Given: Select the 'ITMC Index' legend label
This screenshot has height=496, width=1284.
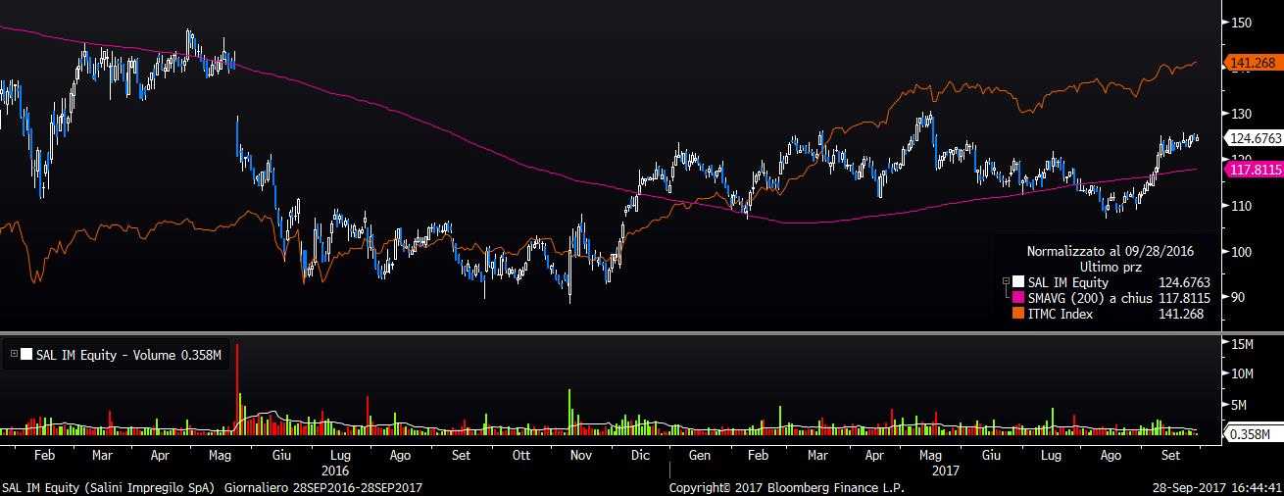Looking at the screenshot, I should (1060, 314).
